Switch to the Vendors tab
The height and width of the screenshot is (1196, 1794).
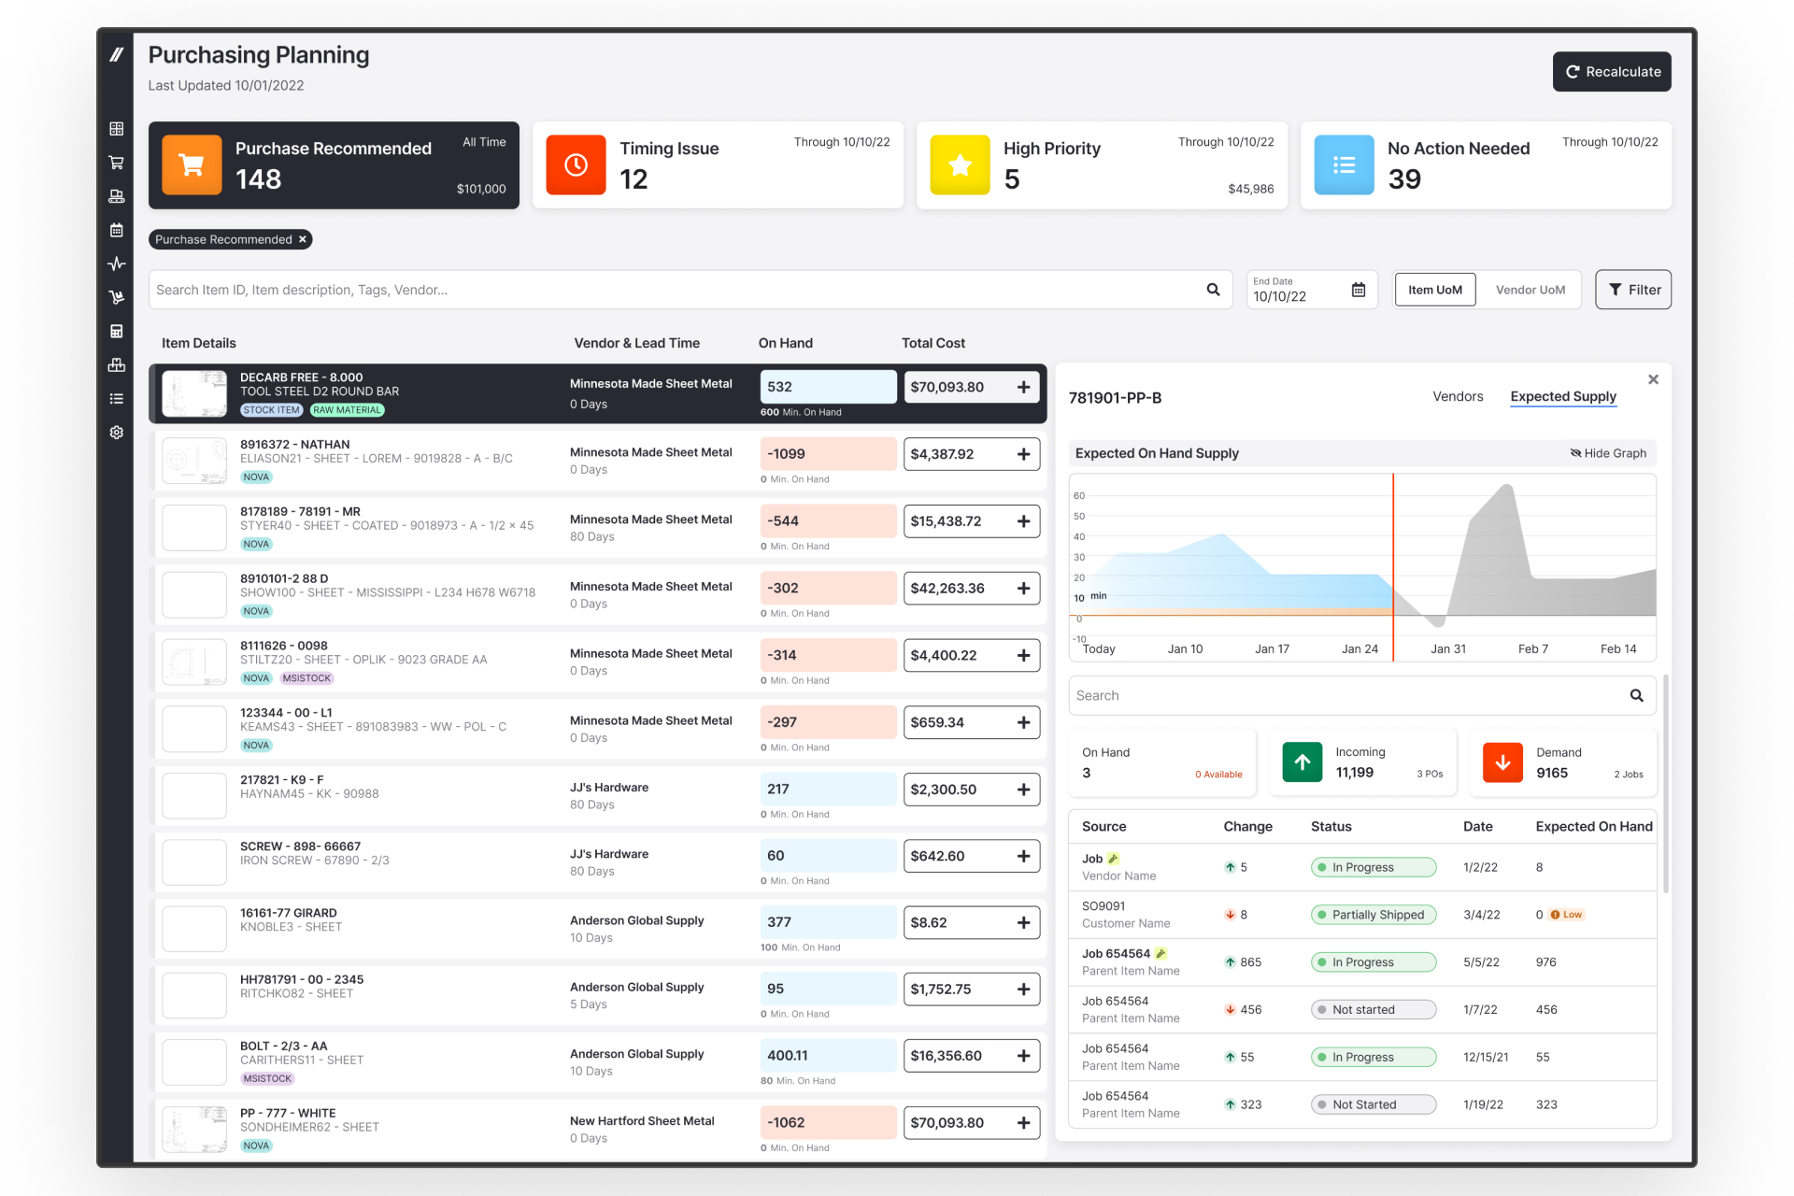click(x=1457, y=396)
